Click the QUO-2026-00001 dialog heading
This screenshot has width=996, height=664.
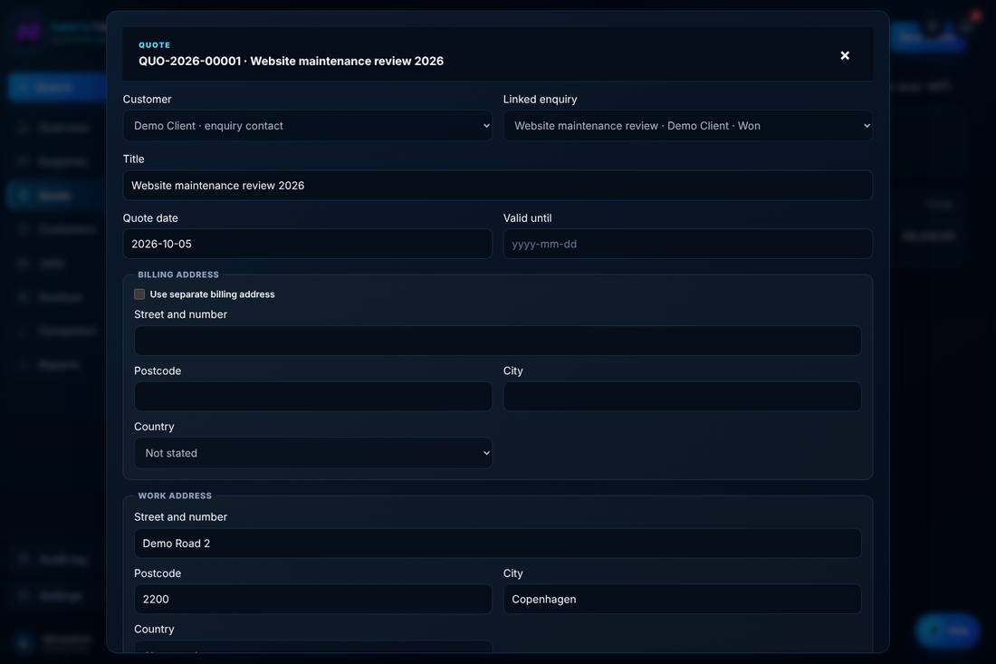pyautogui.click(x=291, y=61)
